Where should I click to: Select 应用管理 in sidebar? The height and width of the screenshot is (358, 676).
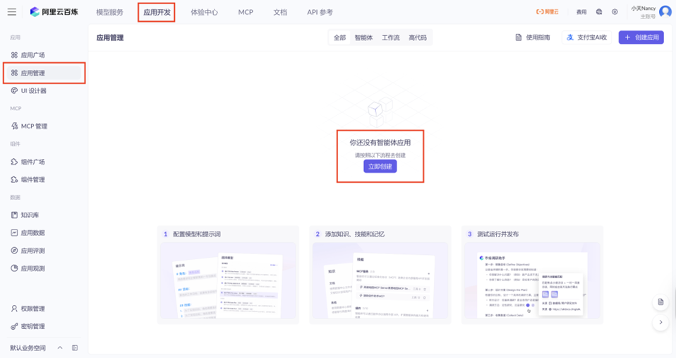43,73
